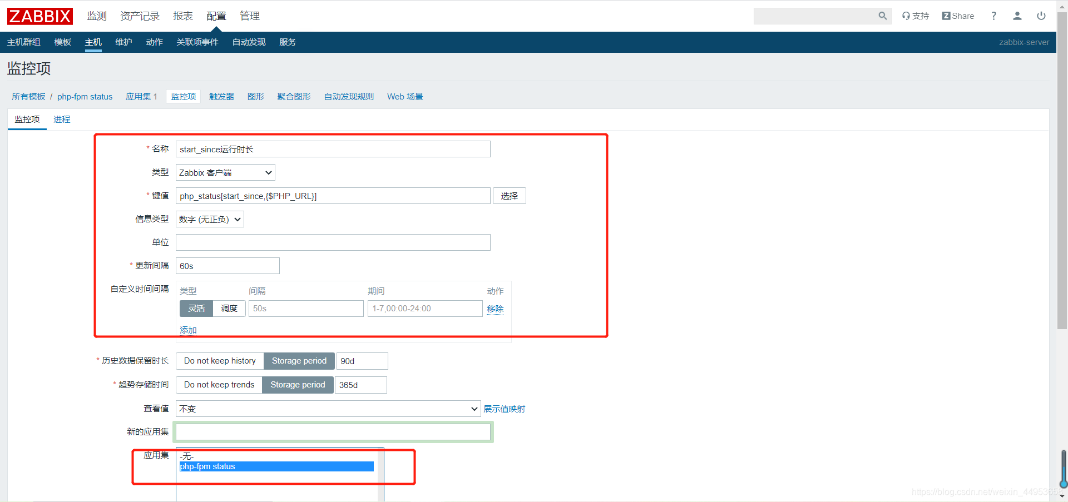The width and height of the screenshot is (1068, 502).
Task: Select trends Storage period option
Action: coord(298,385)
